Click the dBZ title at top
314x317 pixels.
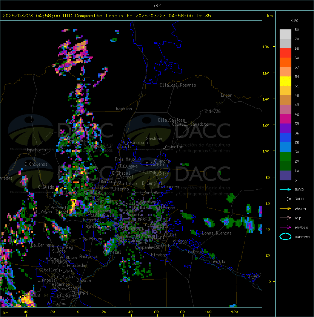tap(157, 5)
